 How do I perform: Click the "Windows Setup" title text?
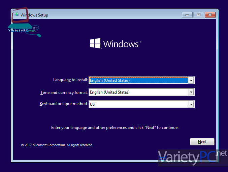pyautogui.click(x=34, y=15)
